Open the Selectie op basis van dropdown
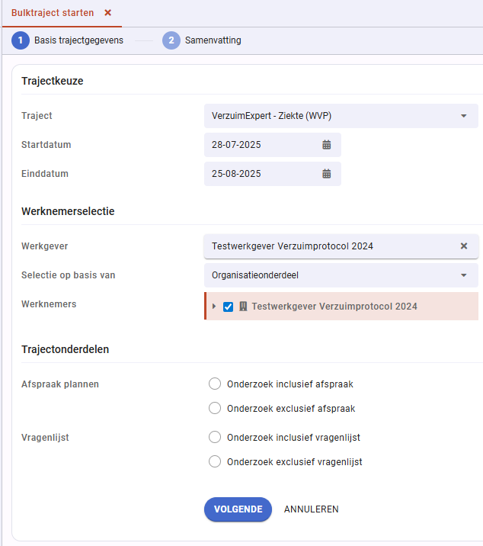Viewport: 483px width, 546px height. click(341, 275)
